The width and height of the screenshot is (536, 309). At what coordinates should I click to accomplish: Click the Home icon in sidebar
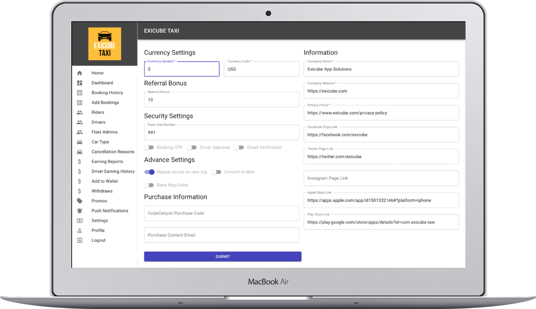[x=80, y=73]
